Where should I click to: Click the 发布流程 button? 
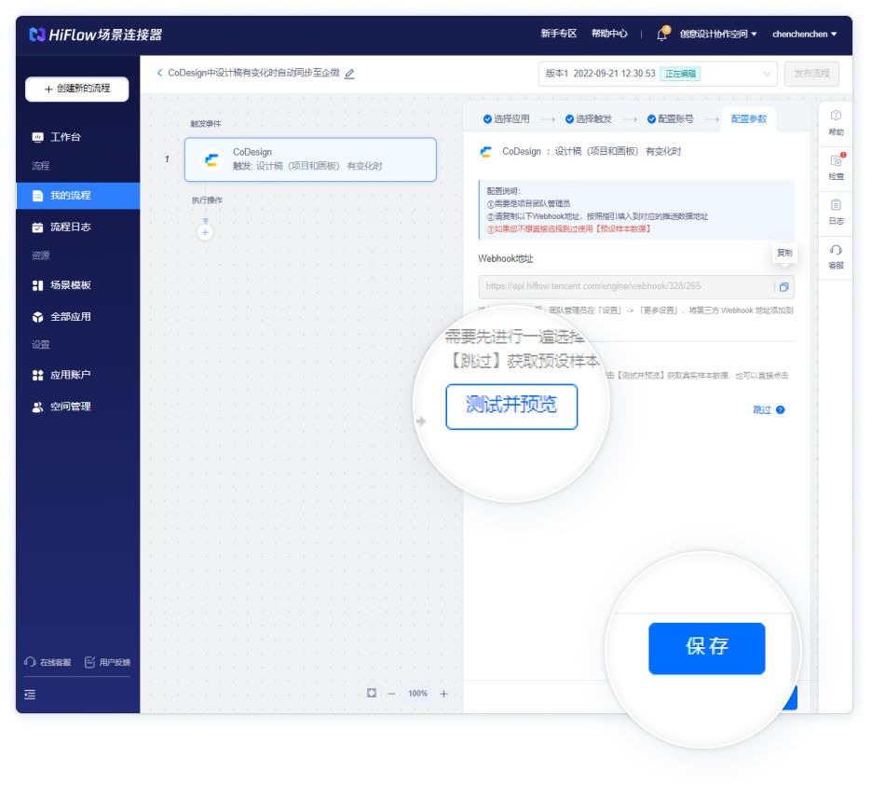pyautogui.click(x=811, y=74)
